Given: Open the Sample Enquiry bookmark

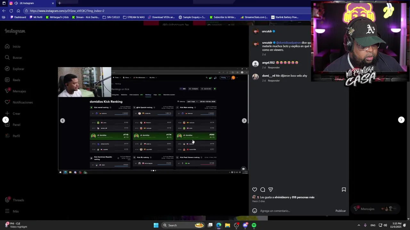Looking at the screenshot, I should coord(192,17).
